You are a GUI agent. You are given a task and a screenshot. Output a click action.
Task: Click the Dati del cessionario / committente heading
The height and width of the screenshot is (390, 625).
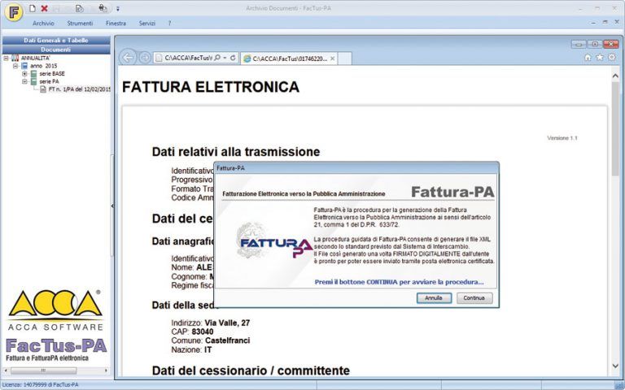(x=251, y=370)
